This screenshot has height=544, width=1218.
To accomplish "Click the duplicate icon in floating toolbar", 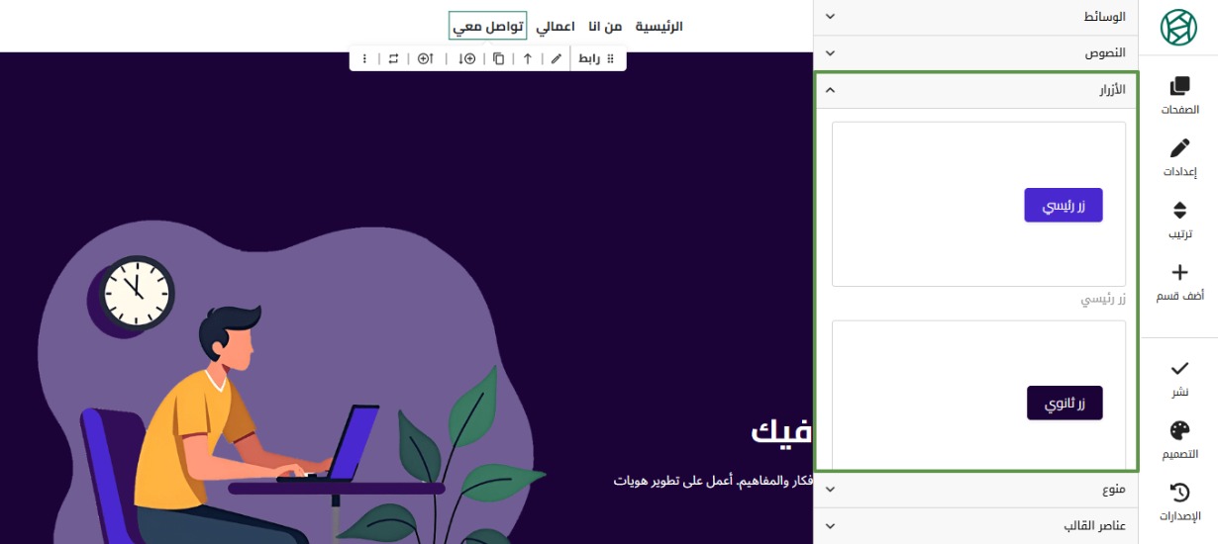I will [x=498, y=59].
